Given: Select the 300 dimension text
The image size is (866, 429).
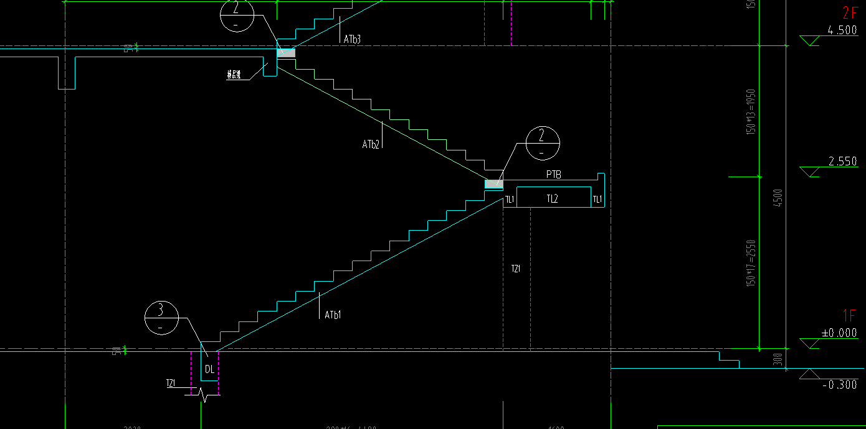Looking at the screenshot, I should [x=778, y=359].
